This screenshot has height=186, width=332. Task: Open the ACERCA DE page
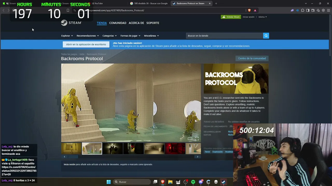pyautogui.click(x=136, y=23)
